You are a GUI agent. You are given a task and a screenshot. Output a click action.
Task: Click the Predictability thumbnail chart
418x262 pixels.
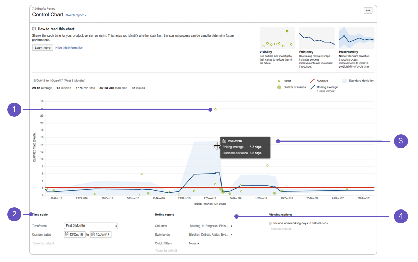click(357, 38)
